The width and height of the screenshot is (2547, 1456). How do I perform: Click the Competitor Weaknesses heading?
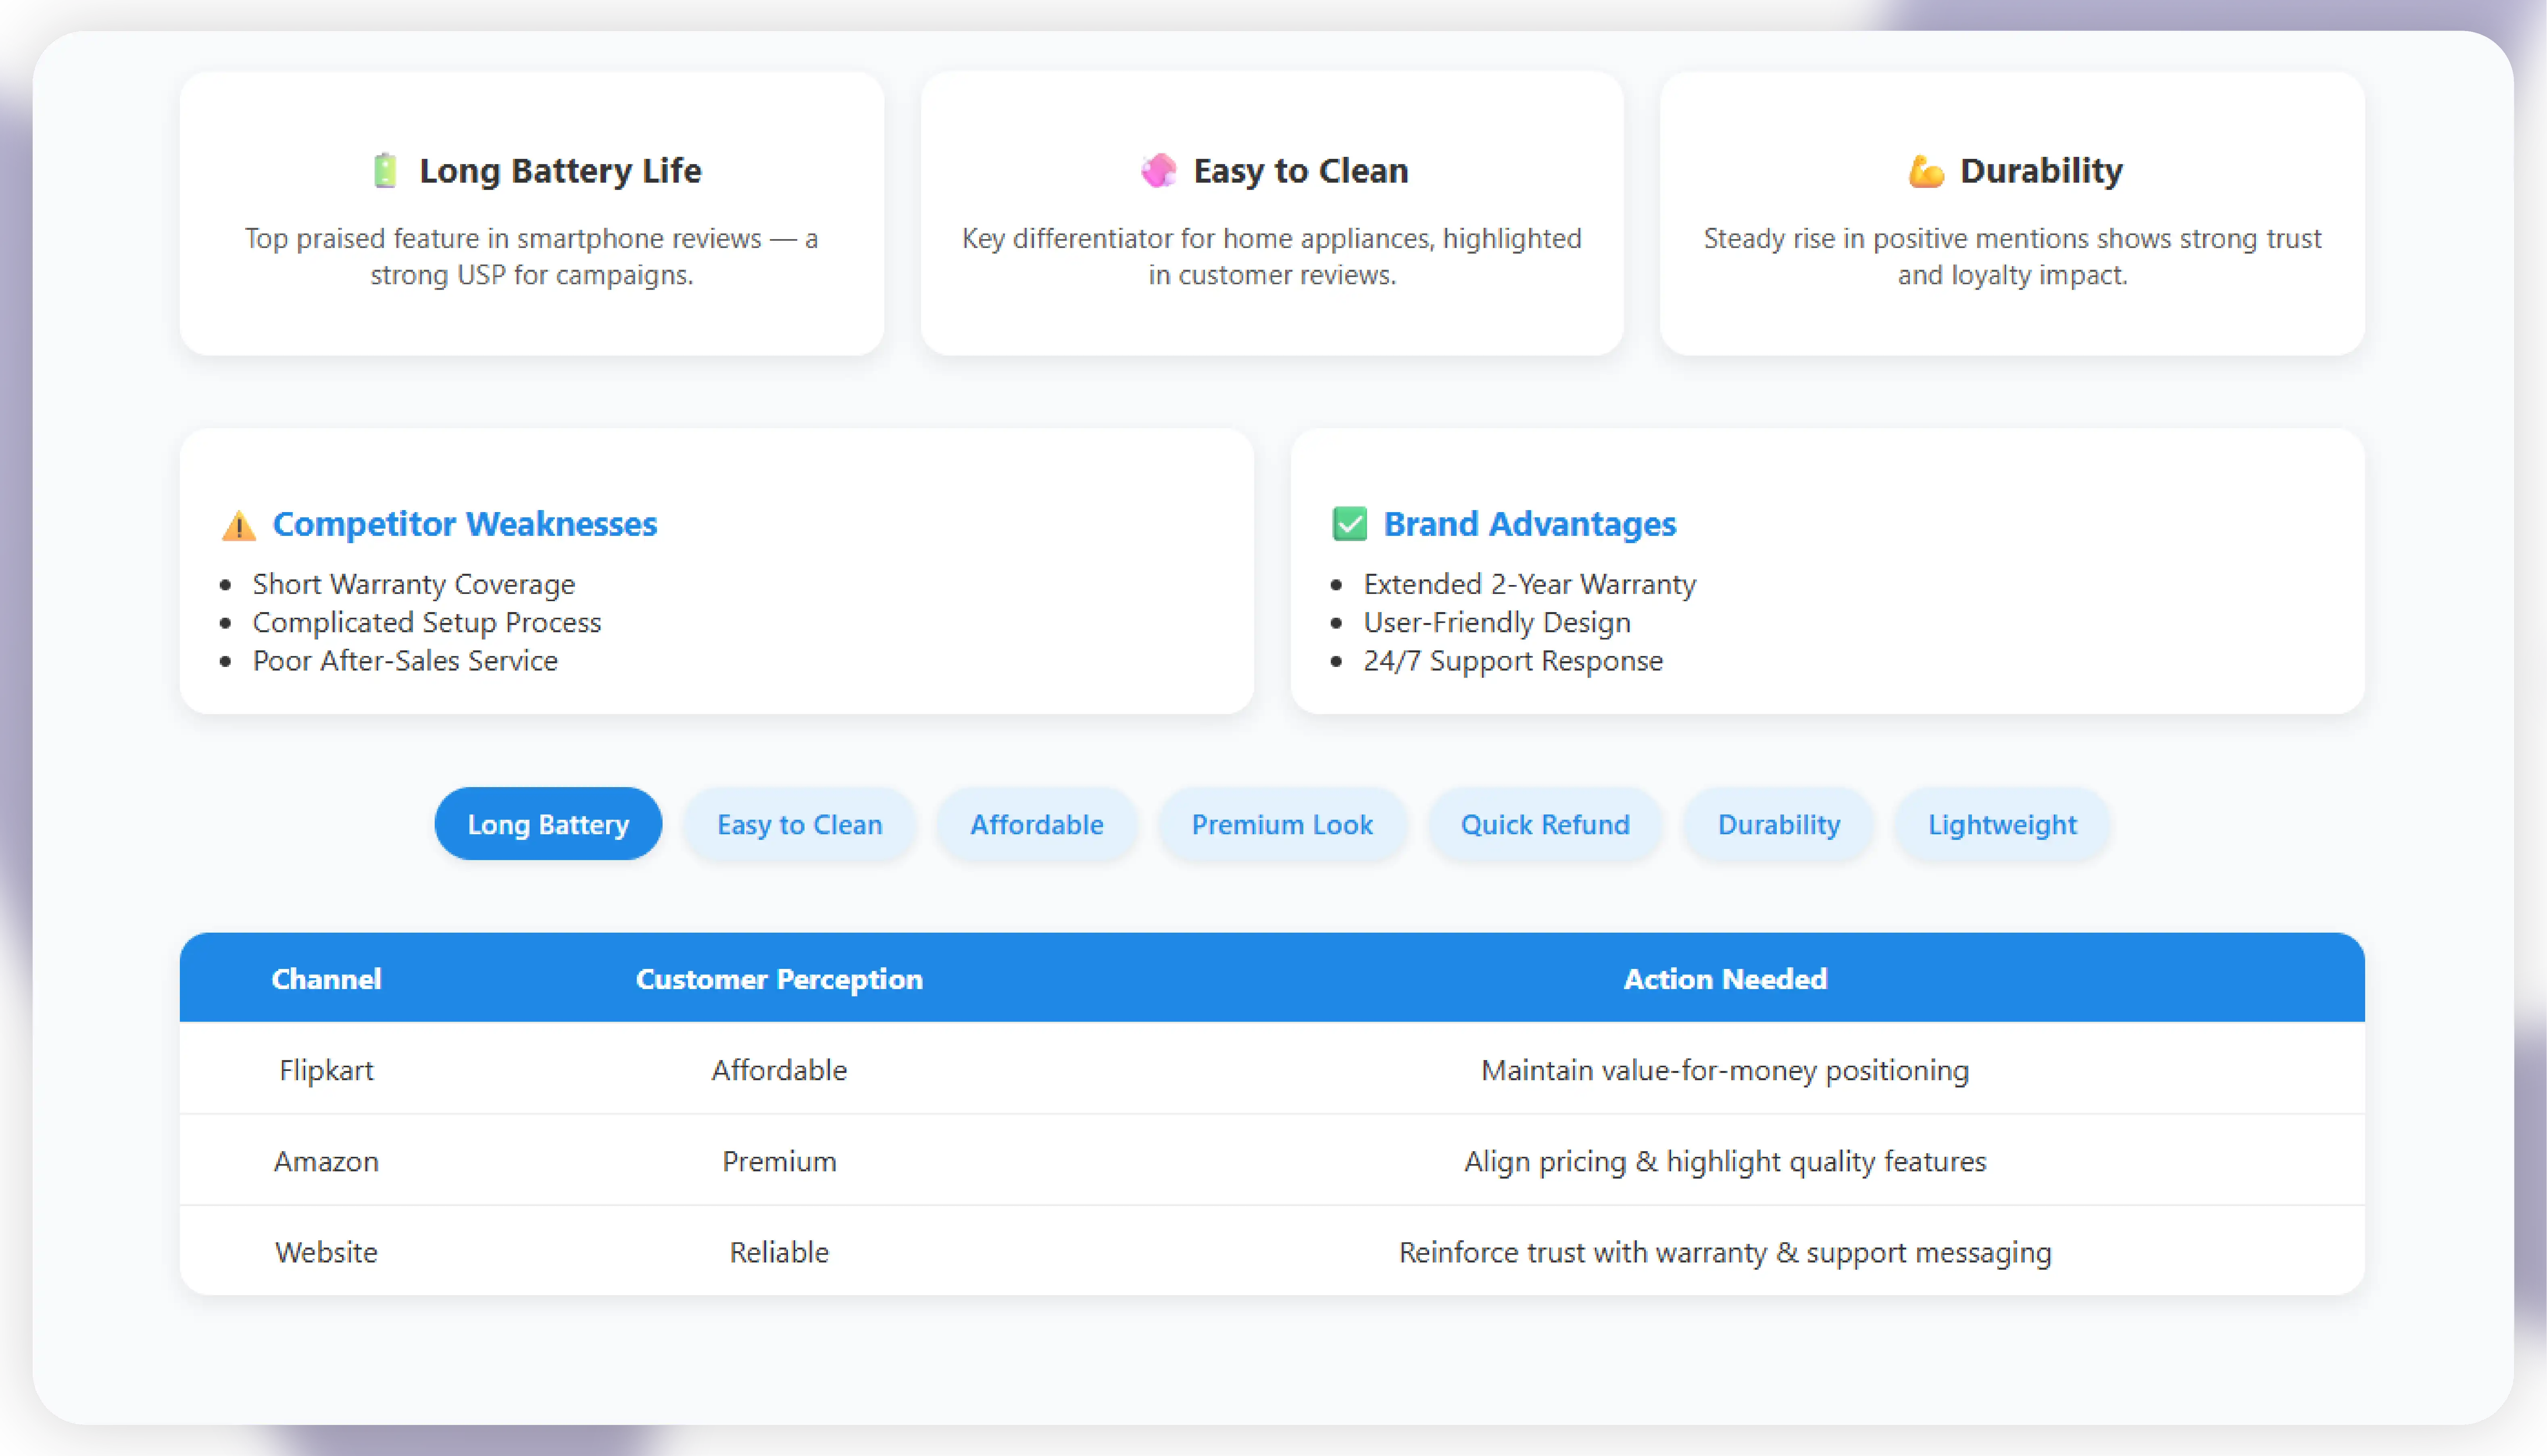coord(464,524)
